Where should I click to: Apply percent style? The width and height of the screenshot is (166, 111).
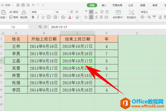[x=149, y=17]
